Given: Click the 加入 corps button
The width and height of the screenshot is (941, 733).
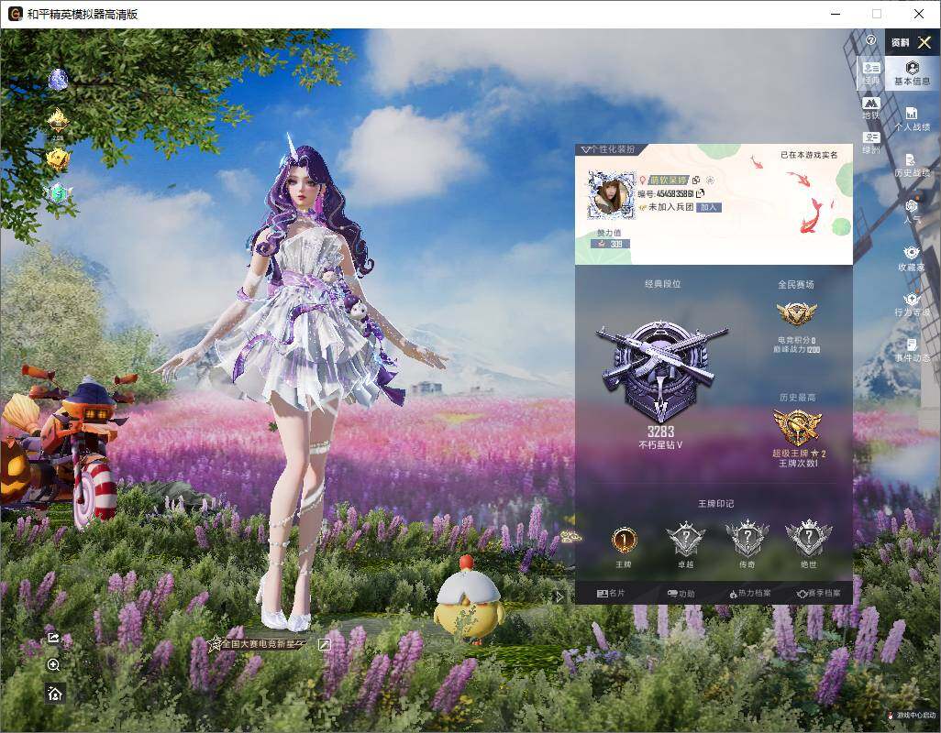Looking at the screenshot, I should tap(709, 207).
